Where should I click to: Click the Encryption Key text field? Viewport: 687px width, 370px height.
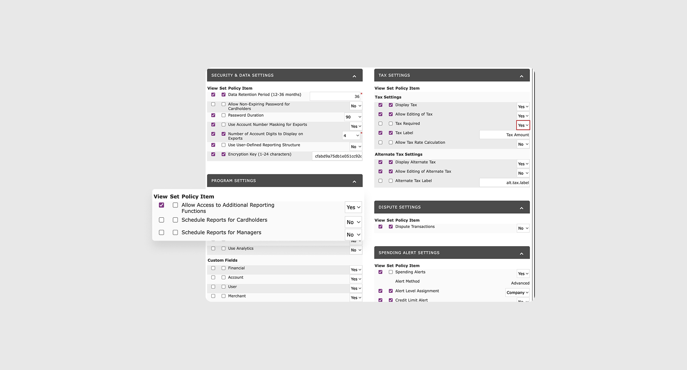[337, 156]
